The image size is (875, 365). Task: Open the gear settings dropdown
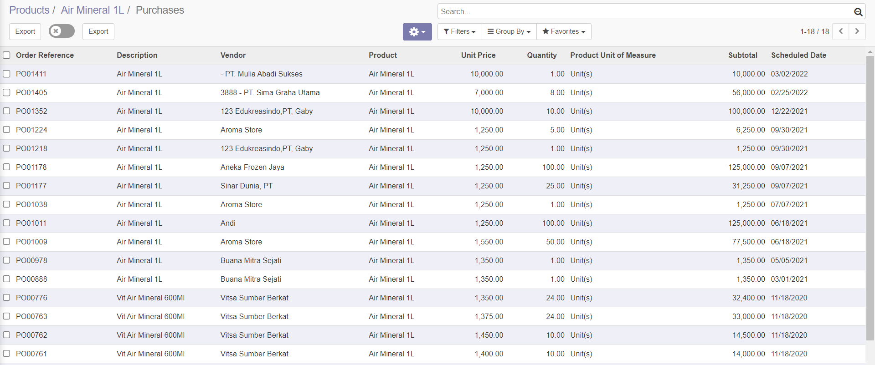coord(417,32)
